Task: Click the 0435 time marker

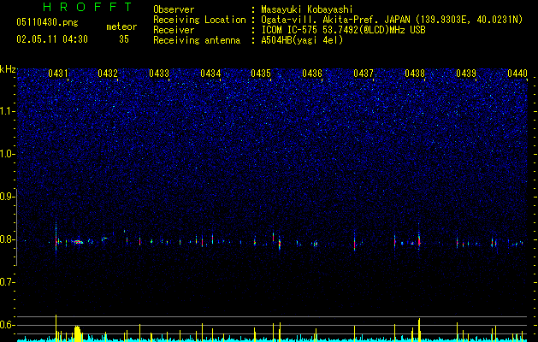Action: tap(261, 74)
